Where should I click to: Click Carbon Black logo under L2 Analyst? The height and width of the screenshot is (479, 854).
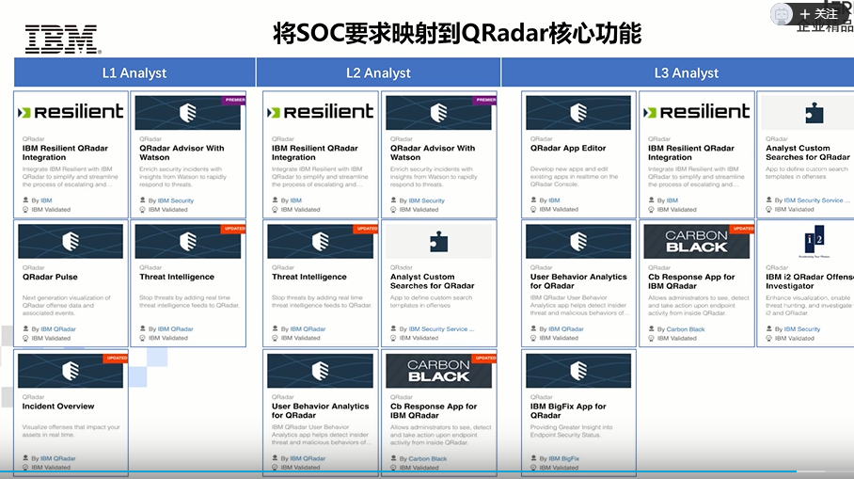438,371
